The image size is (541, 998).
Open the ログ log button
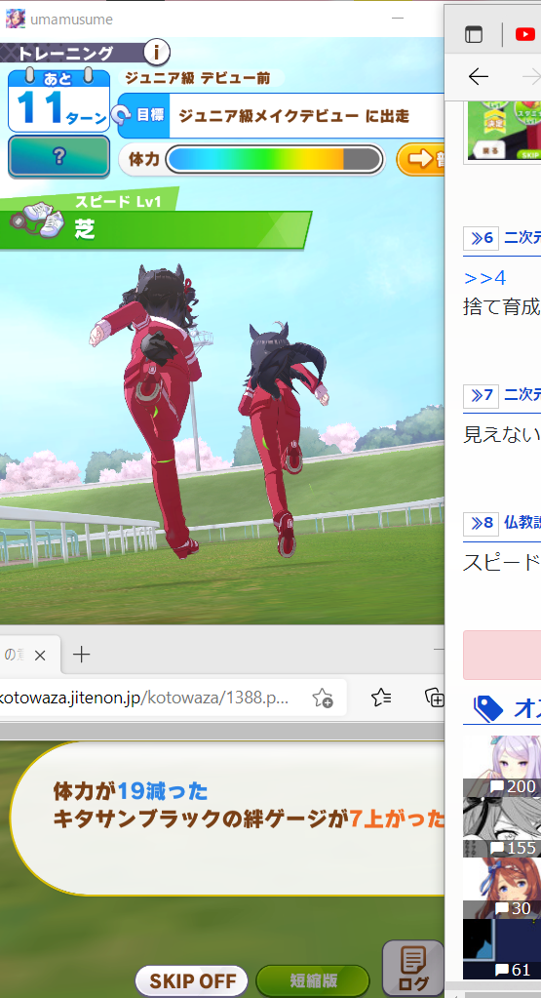[x=414, y=968]
